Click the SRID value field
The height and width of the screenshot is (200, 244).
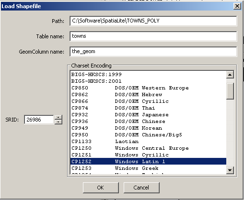point(39,120)
